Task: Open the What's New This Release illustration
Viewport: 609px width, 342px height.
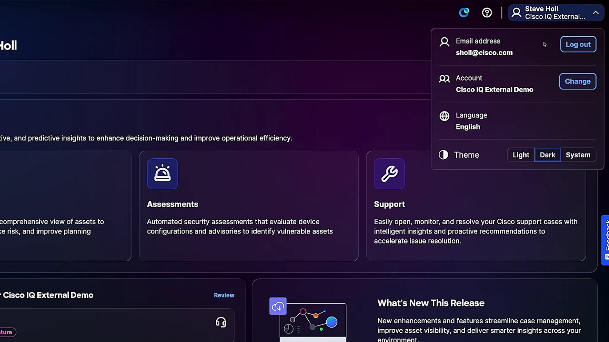Action: tap(308, 320)
